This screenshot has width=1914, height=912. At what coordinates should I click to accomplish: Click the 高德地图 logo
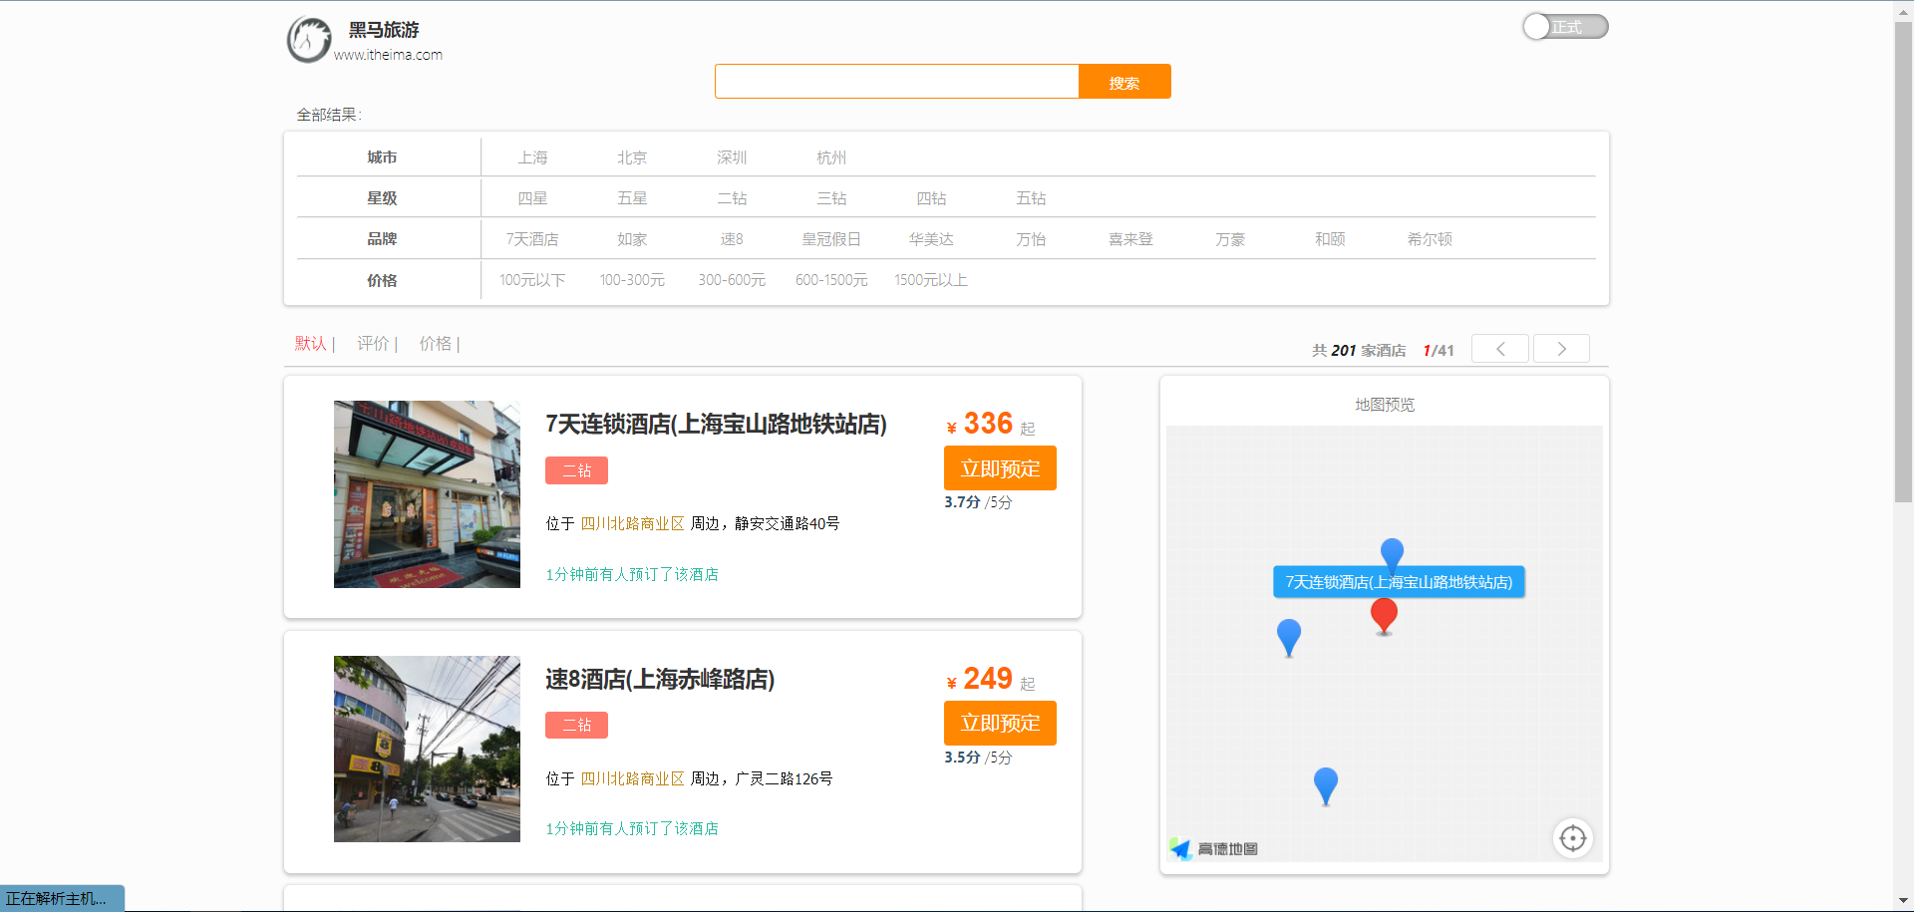1214,848
